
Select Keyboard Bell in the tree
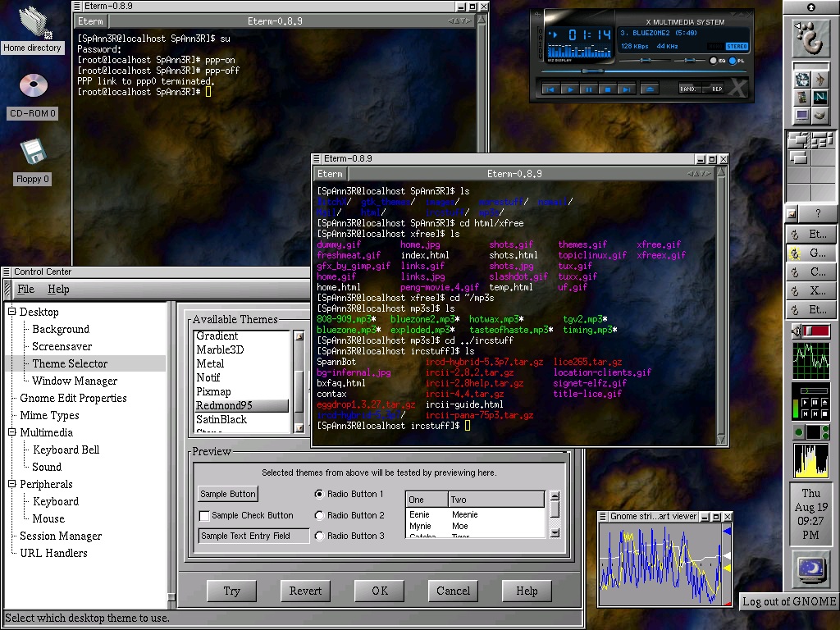[x=66, y=450]
